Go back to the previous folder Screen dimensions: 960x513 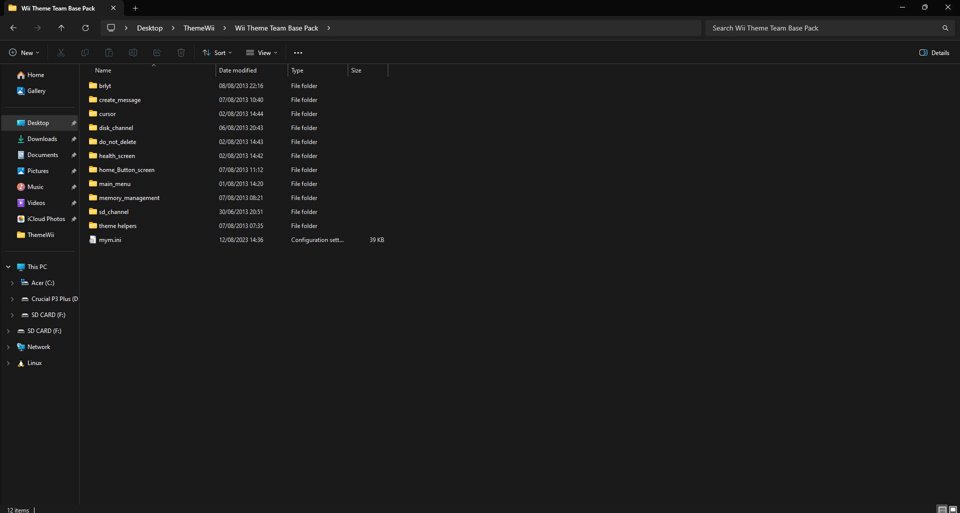[14, 28]
